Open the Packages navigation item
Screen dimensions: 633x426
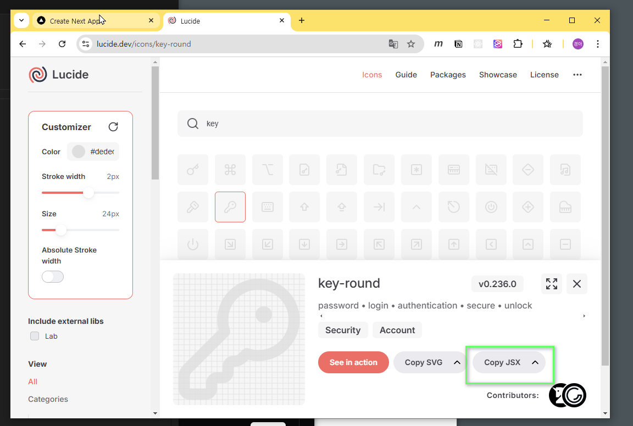[x=448, y=75]
